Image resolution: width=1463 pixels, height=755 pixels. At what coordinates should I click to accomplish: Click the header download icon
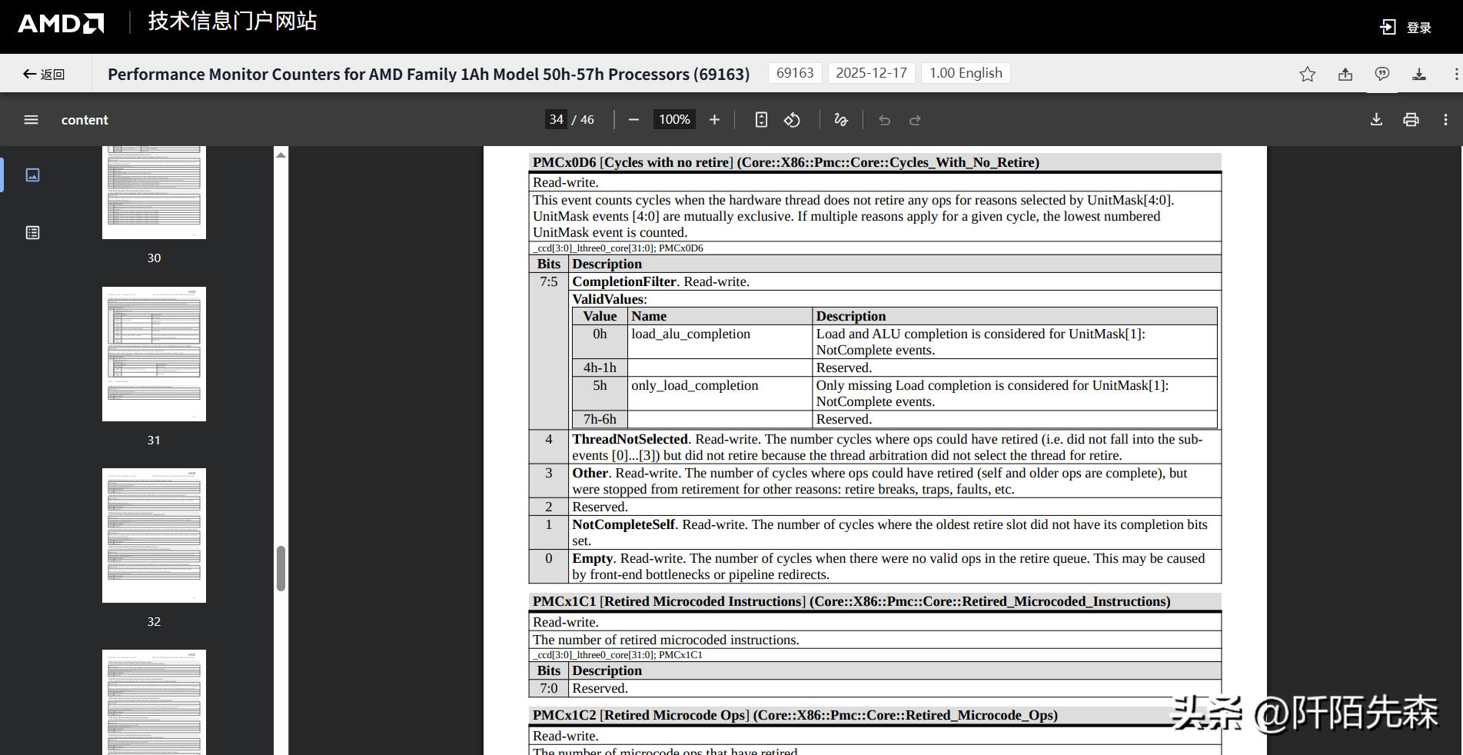[x=1418, y=74]
